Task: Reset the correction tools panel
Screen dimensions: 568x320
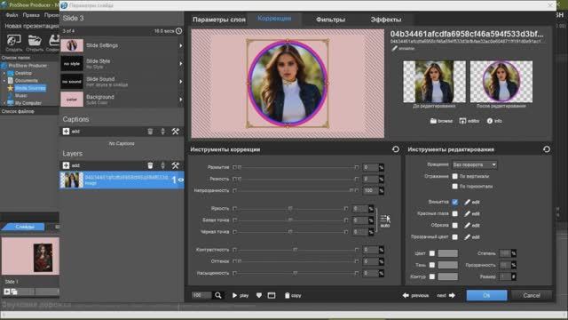Action: 396,149
